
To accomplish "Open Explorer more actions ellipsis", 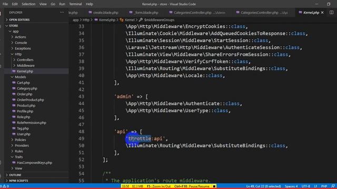I will click(x=62, y=13).
